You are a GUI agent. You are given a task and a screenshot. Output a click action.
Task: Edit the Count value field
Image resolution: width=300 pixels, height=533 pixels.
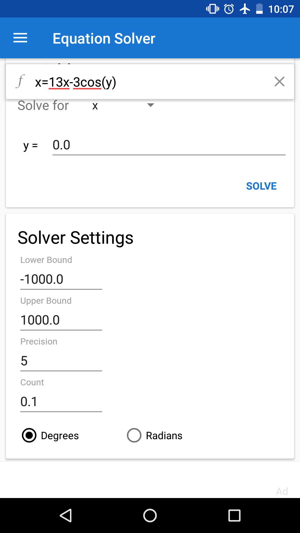[61, 402]
